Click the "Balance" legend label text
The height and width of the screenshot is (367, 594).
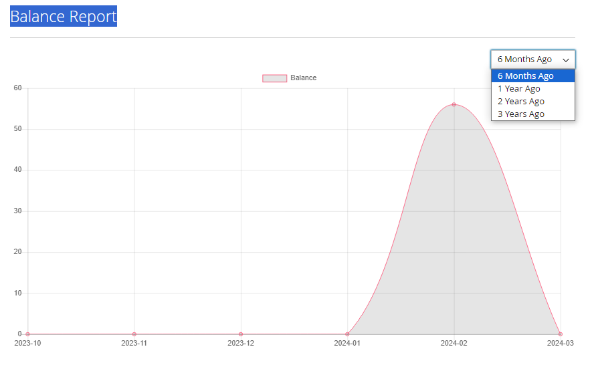[x=304, y=78]
